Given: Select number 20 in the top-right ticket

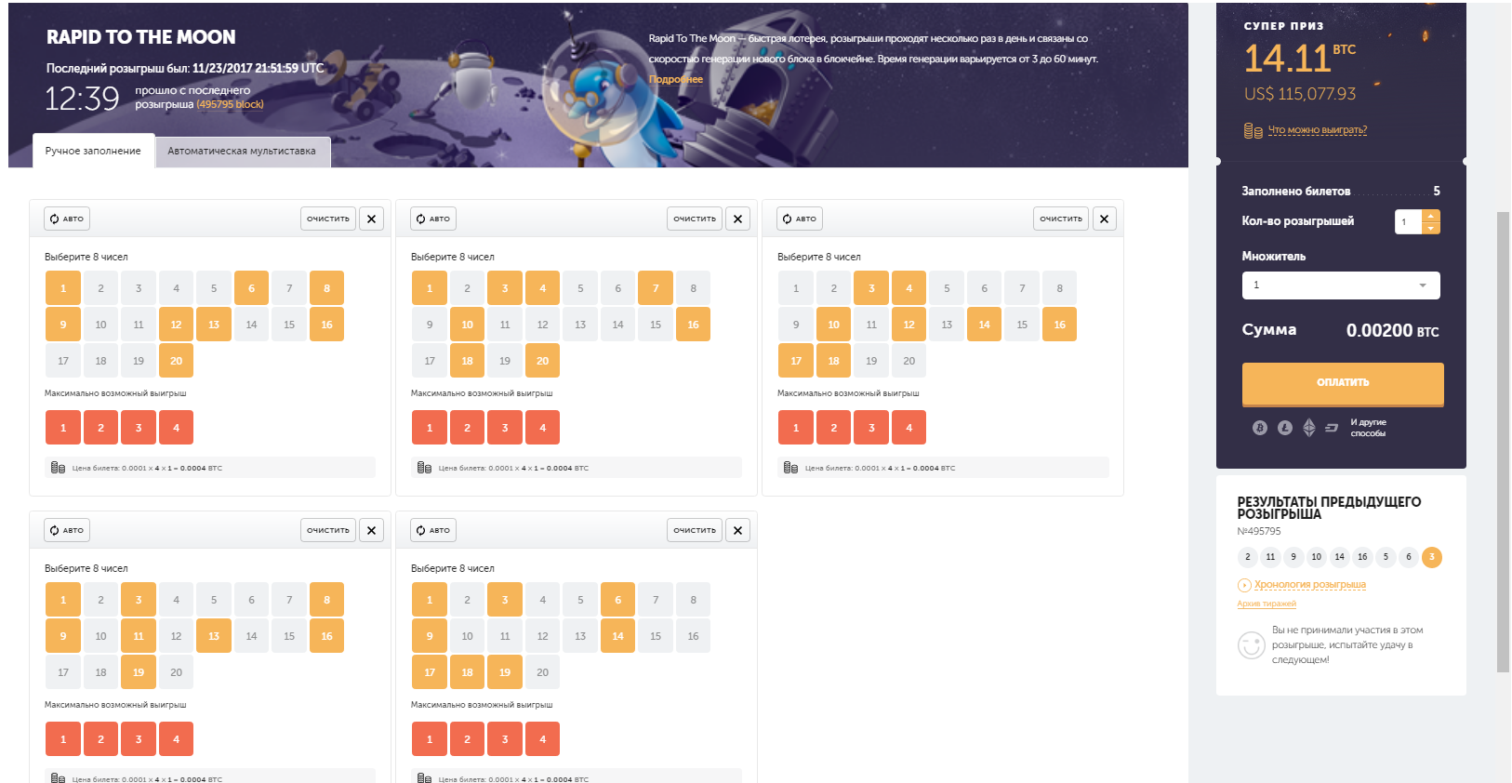Looking at the screenshot, I should coord(909,361).
